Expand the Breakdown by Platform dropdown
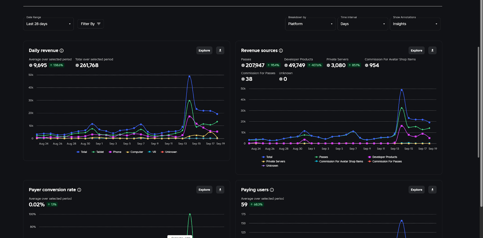 pyautogui.click(x=310, y=24)
